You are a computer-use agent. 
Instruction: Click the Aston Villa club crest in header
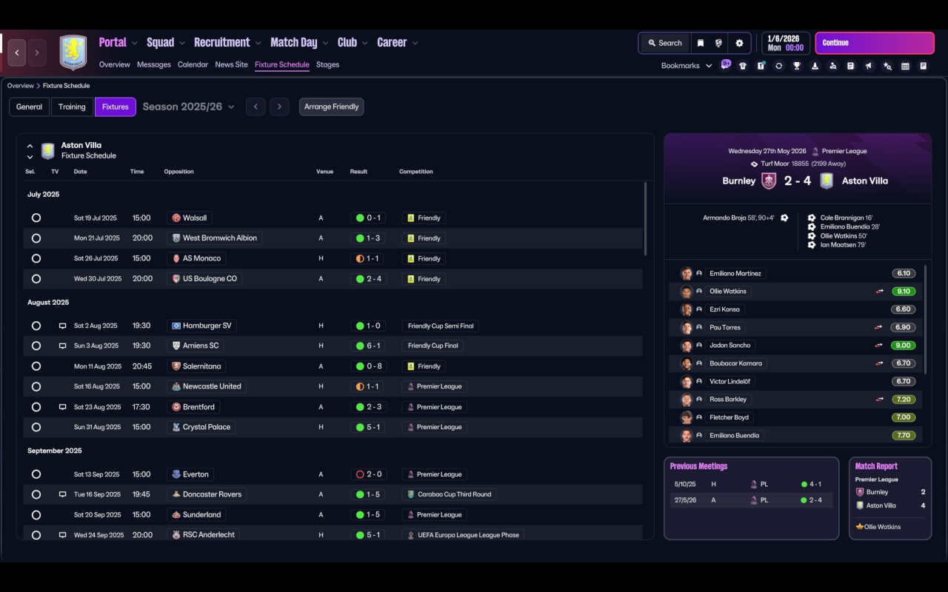(73, 53)
